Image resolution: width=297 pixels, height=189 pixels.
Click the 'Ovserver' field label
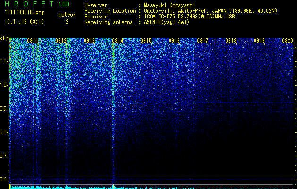(x=96, y=5)
